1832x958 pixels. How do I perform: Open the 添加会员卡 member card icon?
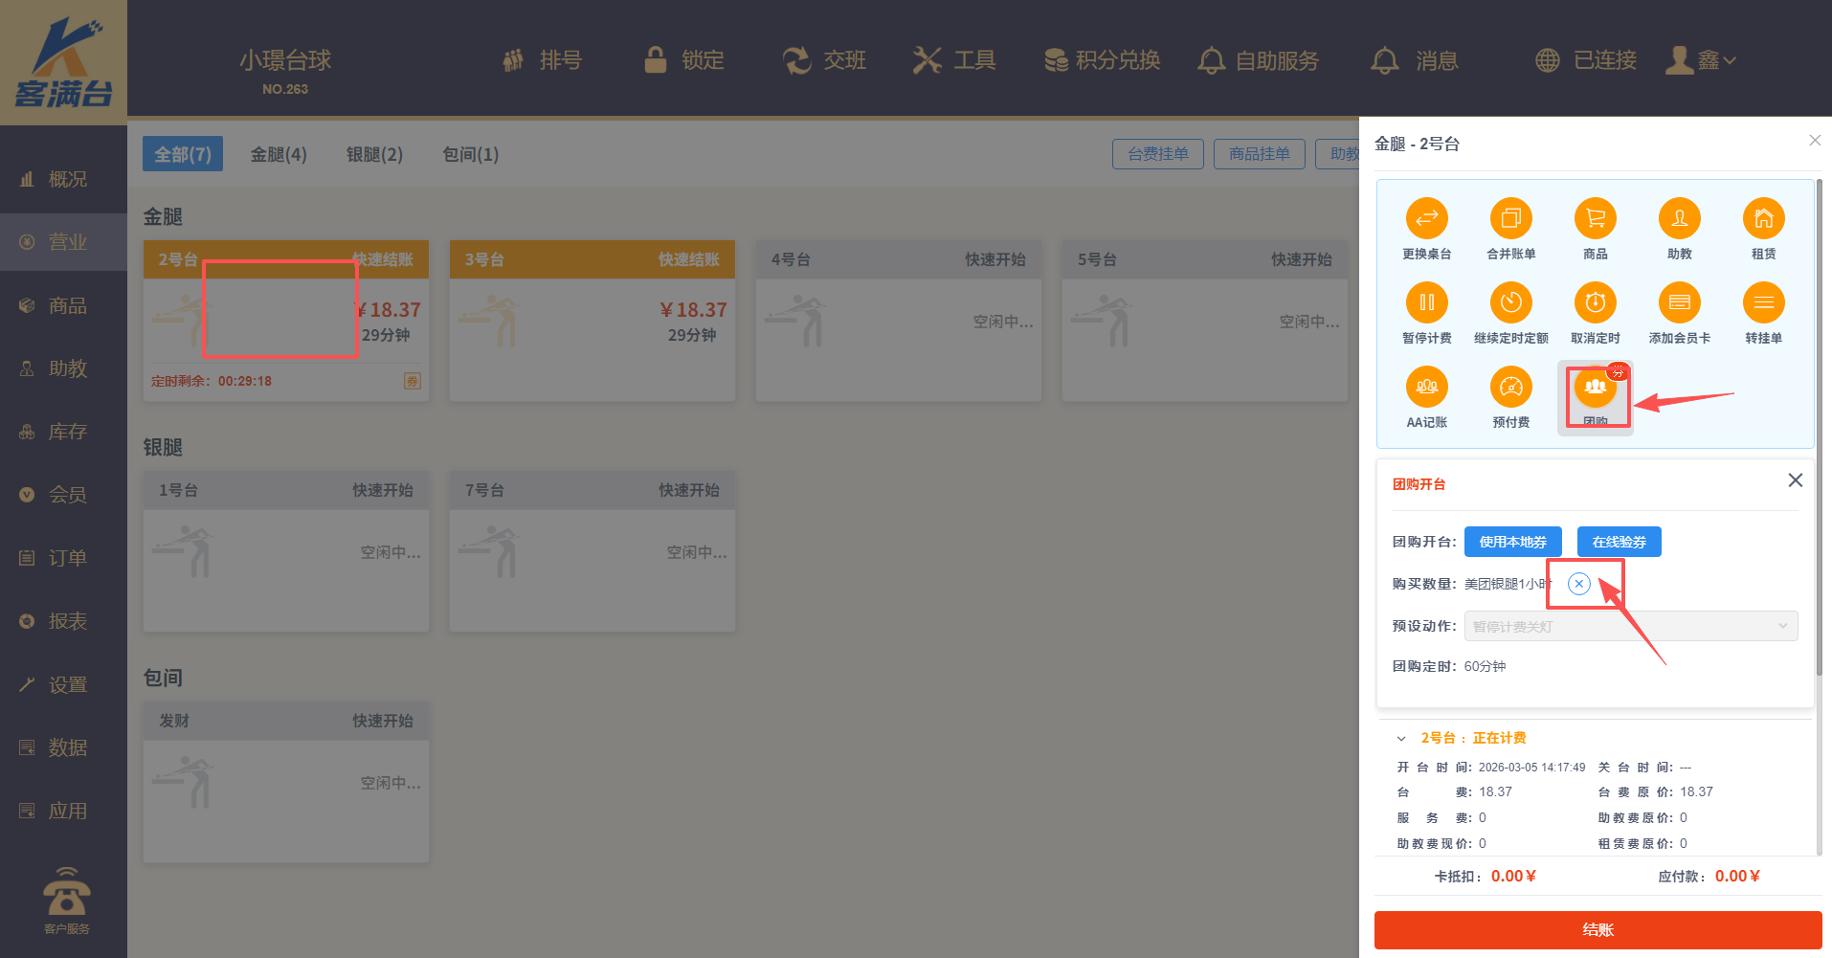(x=1679, y=303)
